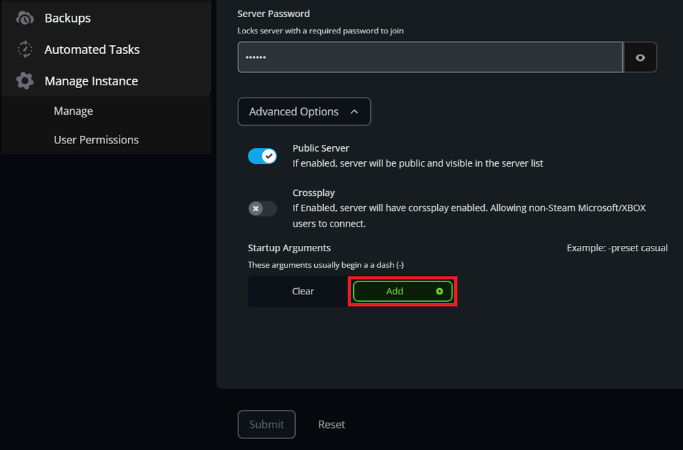Reset the form changes
This screenshot has height=450, width=683.
[x=331, y=424]
